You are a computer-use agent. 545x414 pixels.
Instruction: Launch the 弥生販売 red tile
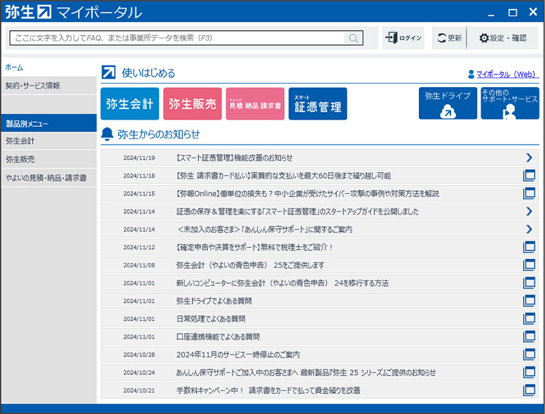point(192,103)
